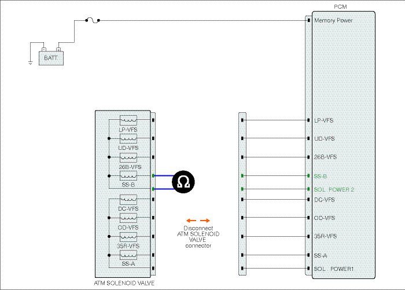This screenshot has height=290, width=405.
Task: Click the DC-VFS label in PCM
Action: pos(325,200)
